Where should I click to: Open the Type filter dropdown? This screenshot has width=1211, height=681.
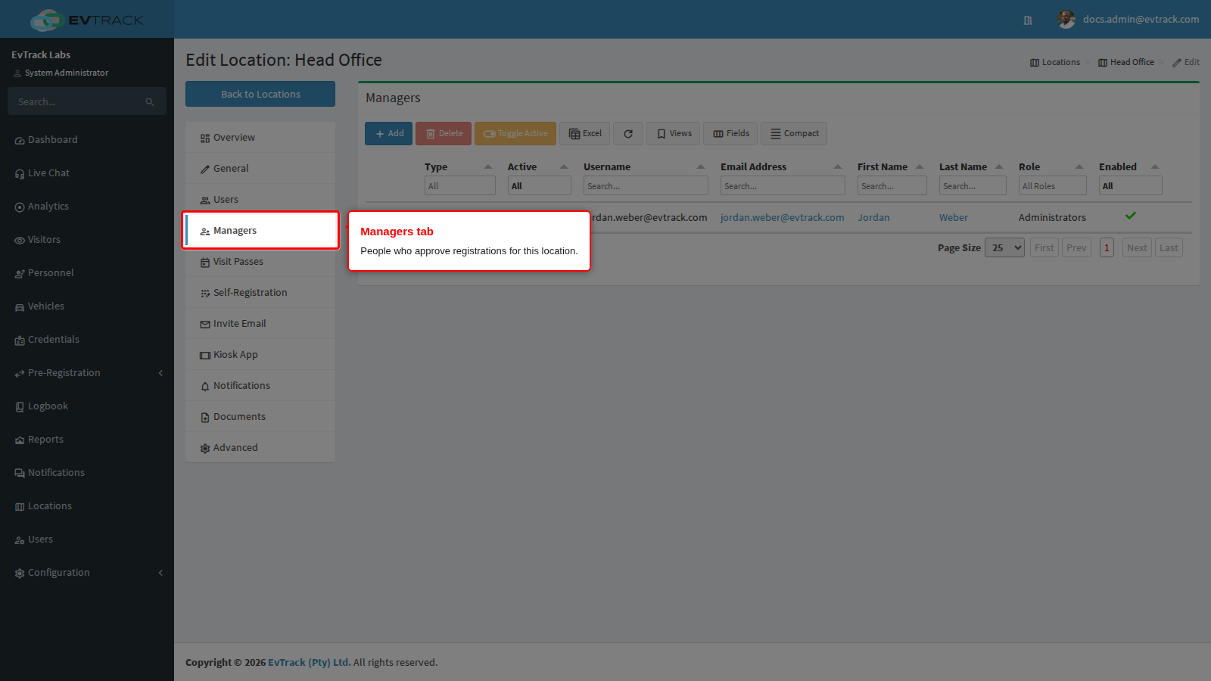click(460, 185)
